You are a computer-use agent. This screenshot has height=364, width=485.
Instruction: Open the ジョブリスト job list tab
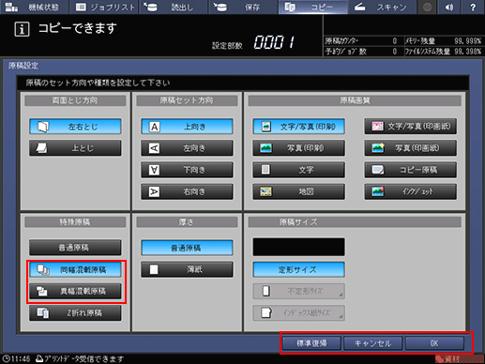click(105, 7)
